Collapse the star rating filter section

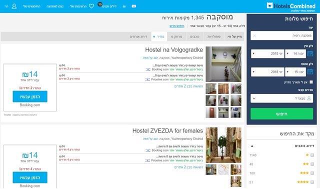coord(252,146)
